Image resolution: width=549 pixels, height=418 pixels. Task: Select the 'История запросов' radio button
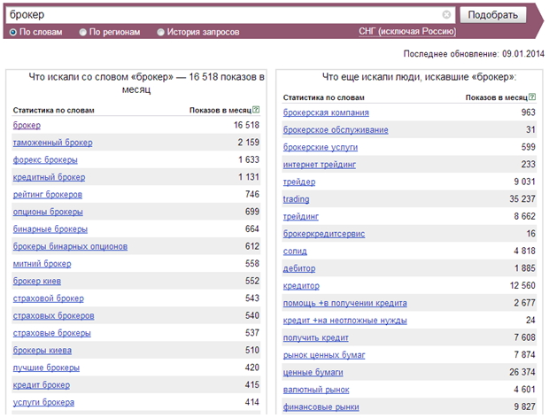tap(160, 32)
